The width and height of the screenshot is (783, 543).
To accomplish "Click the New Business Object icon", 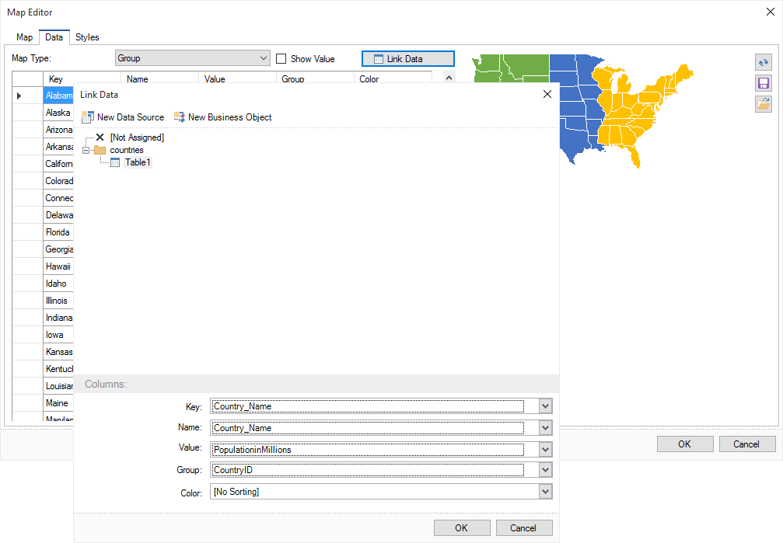I will point(180,117).
